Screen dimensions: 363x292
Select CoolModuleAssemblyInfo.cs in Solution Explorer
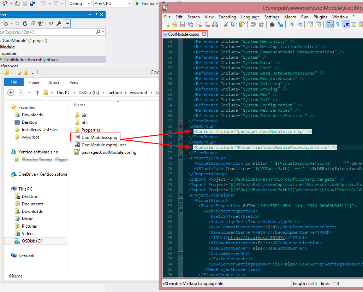click(x=31, y=59)
